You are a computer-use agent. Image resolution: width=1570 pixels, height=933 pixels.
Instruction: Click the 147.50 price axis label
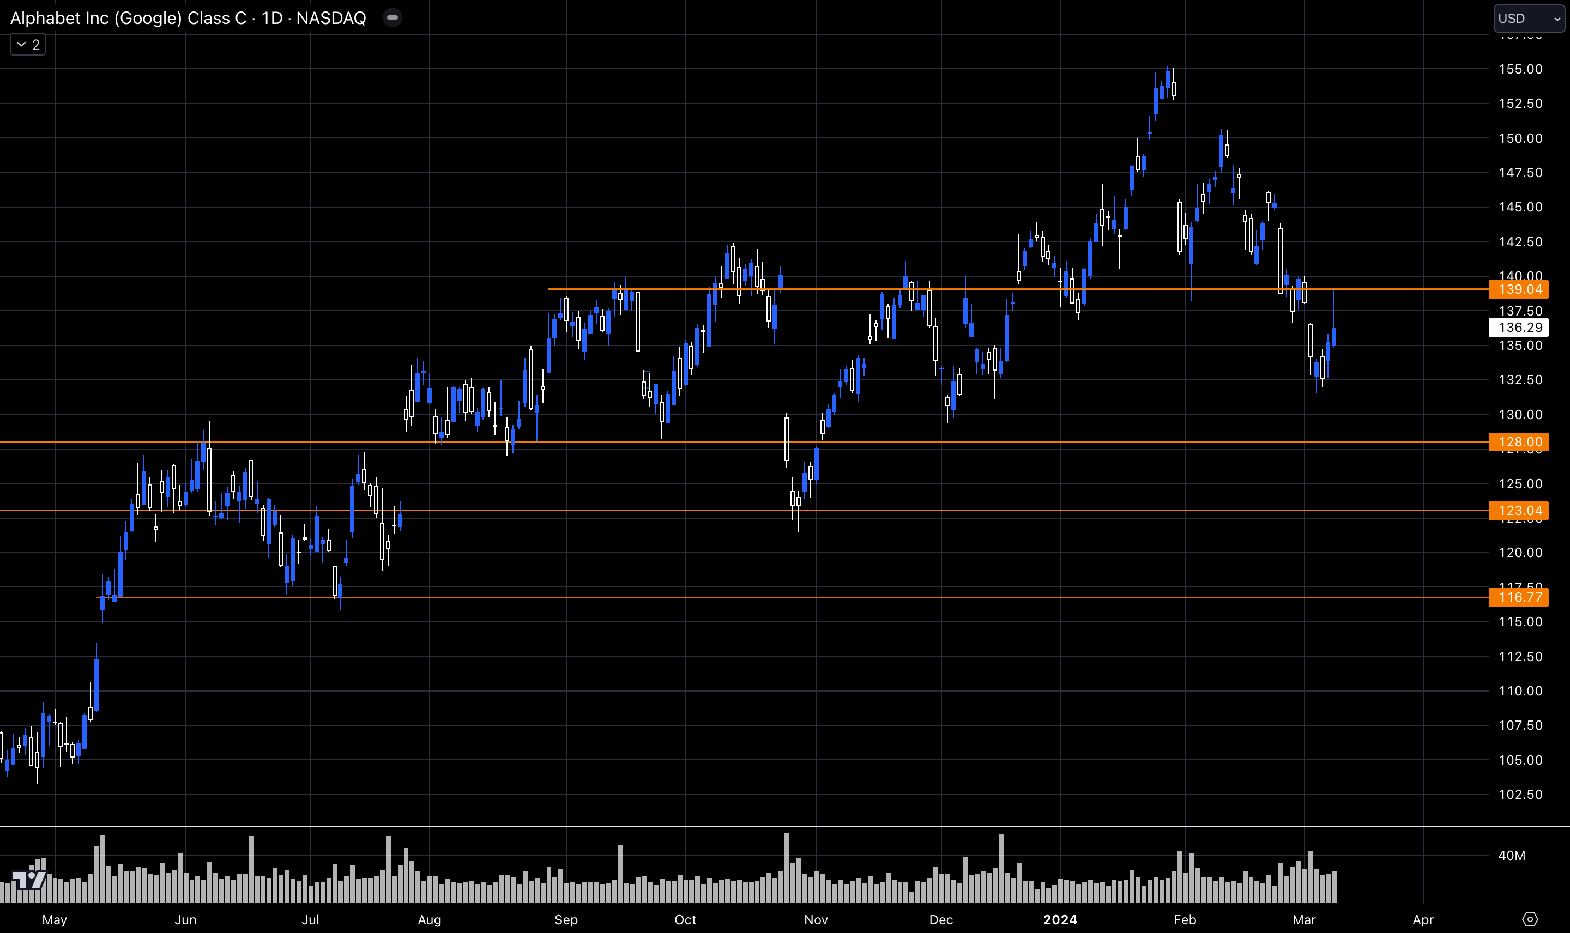1520,173
